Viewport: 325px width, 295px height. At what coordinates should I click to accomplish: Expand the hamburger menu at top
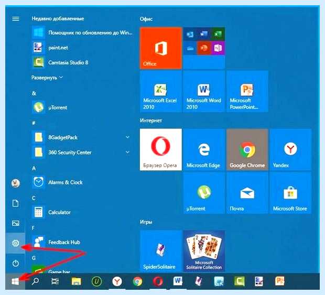(x=16, y=19)
